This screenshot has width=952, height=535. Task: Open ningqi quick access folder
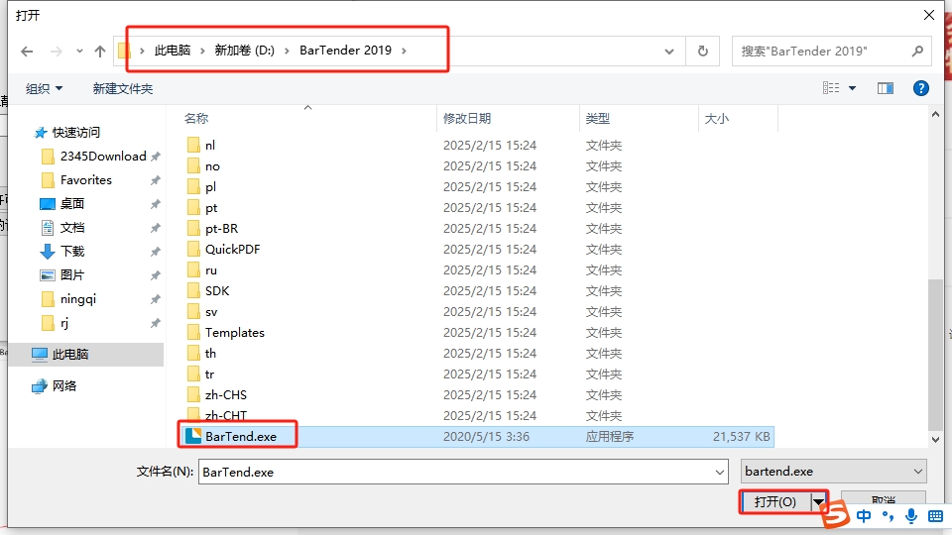[78, 299]
